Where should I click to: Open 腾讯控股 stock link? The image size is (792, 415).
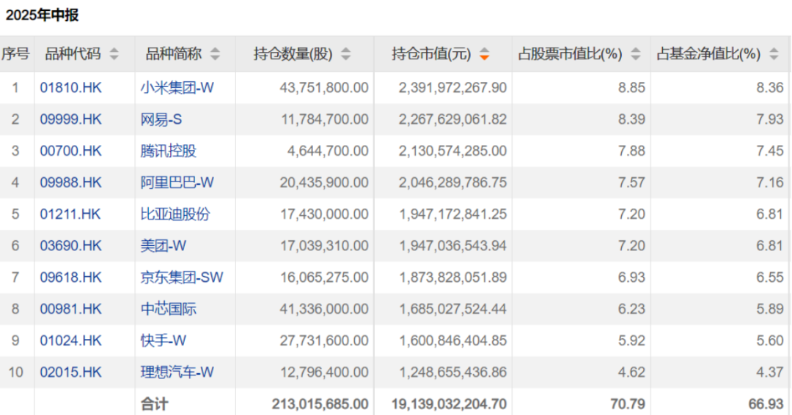(x=168, y=151)
